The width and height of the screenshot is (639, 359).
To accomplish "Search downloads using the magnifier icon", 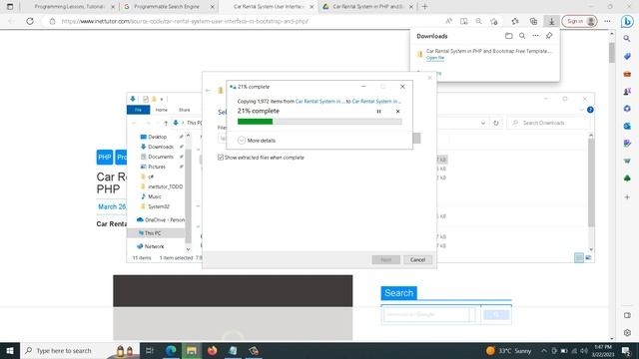I will click(x=522, y=36).
